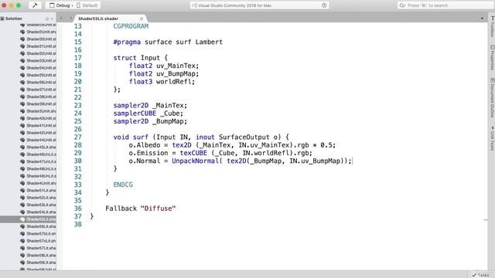
Task: Click the shader file icon beside Shader51Lit
Action: point(22,191)
